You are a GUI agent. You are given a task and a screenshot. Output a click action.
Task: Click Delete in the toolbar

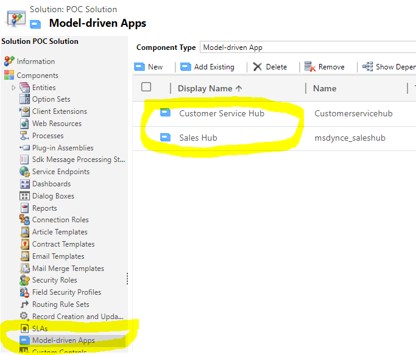point(270,67)
